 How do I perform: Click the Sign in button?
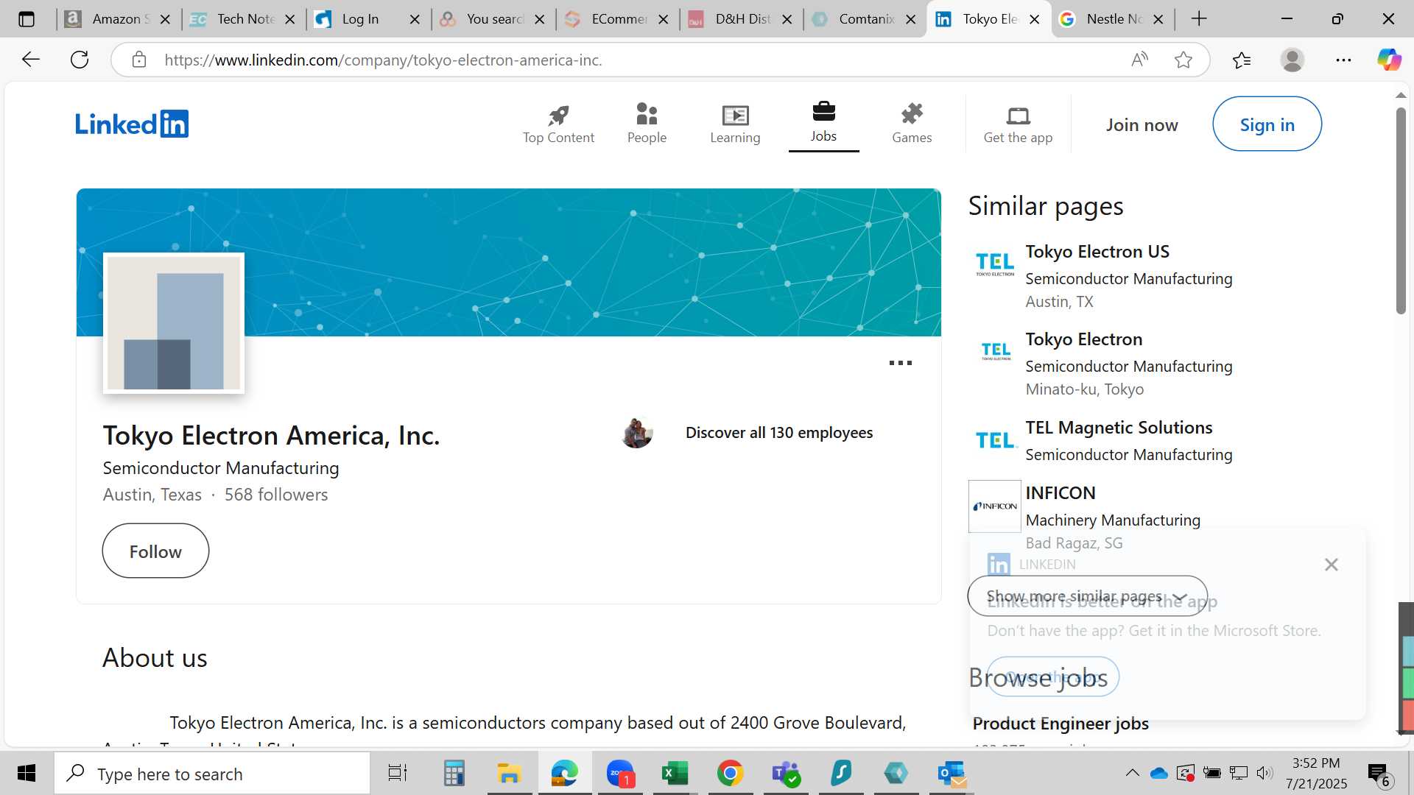[x=1267, y=124]
